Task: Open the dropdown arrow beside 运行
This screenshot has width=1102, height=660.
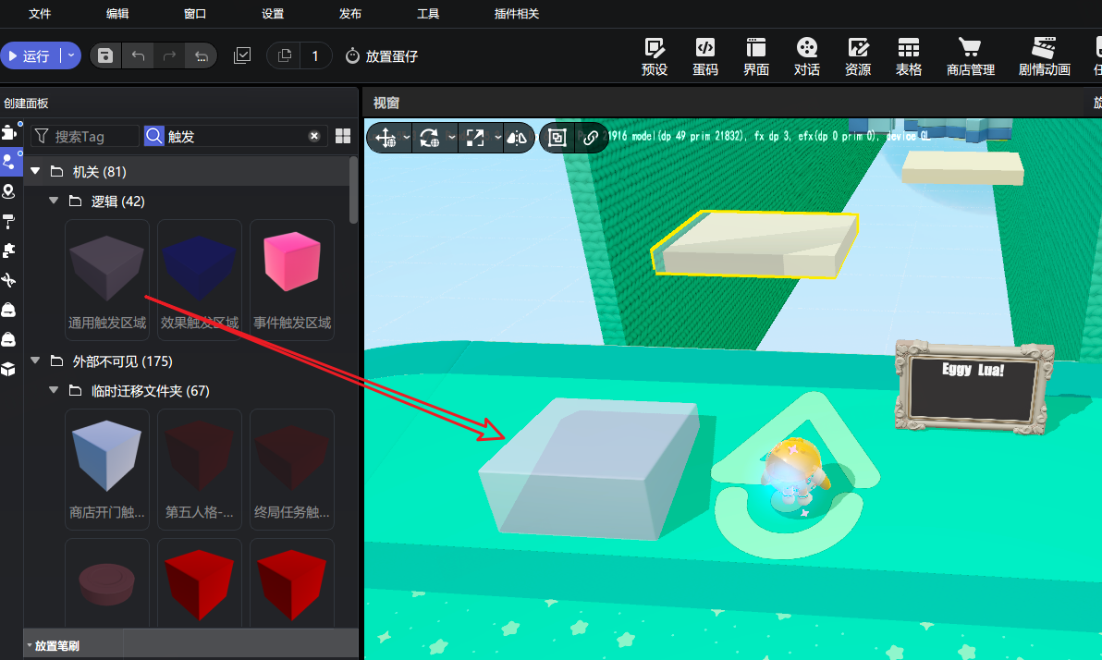Action: [x=71, y=56]
